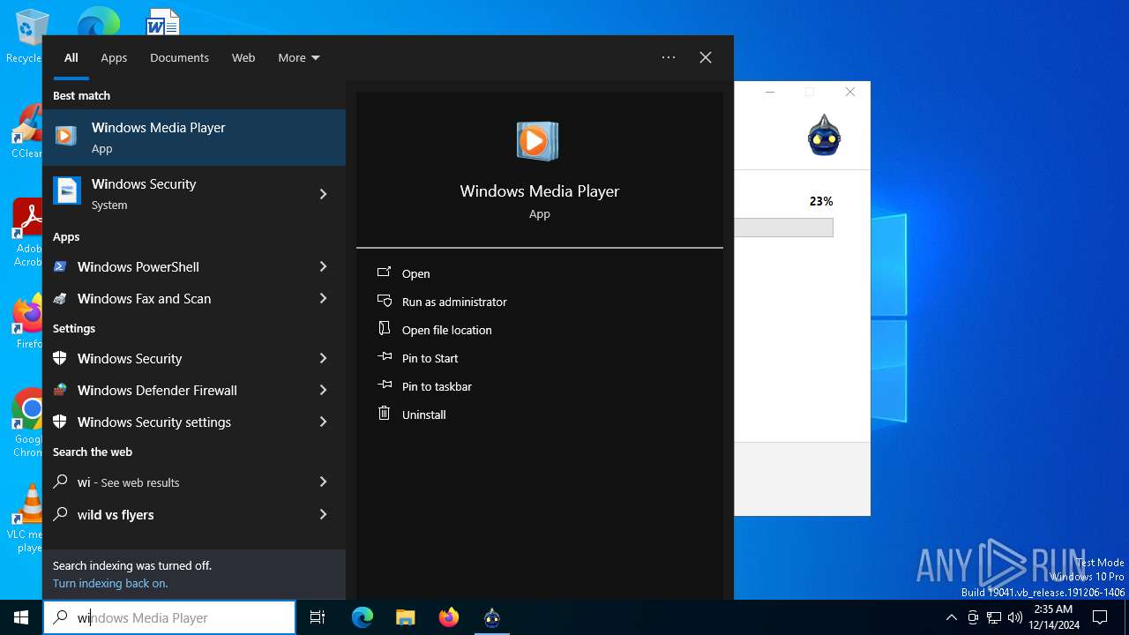Click the Windows Defender Firewall icon
This screenshot has height=635, width=1129.
[x=60, y=390]
